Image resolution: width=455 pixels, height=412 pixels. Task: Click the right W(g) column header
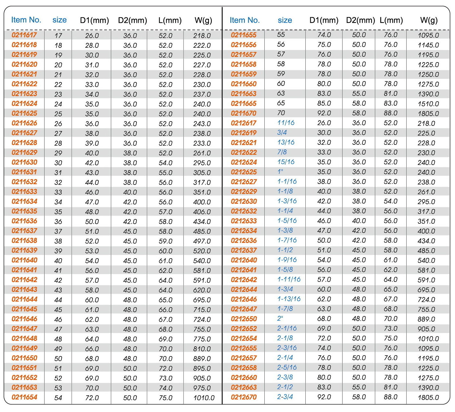point(429,21)
